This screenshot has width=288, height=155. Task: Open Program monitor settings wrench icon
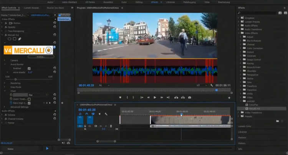pos(212,85)
